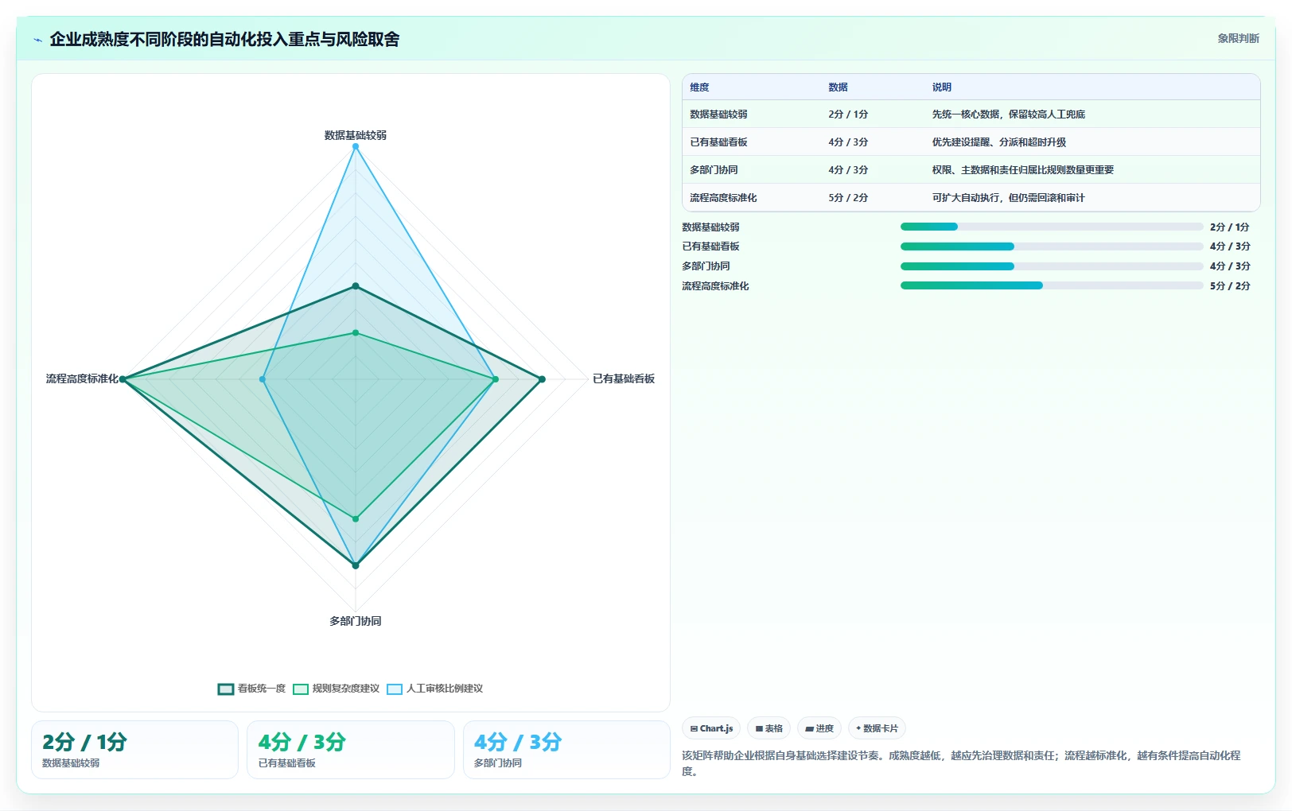
Task: Click the header icon beside the title
Action: (37, 40)
